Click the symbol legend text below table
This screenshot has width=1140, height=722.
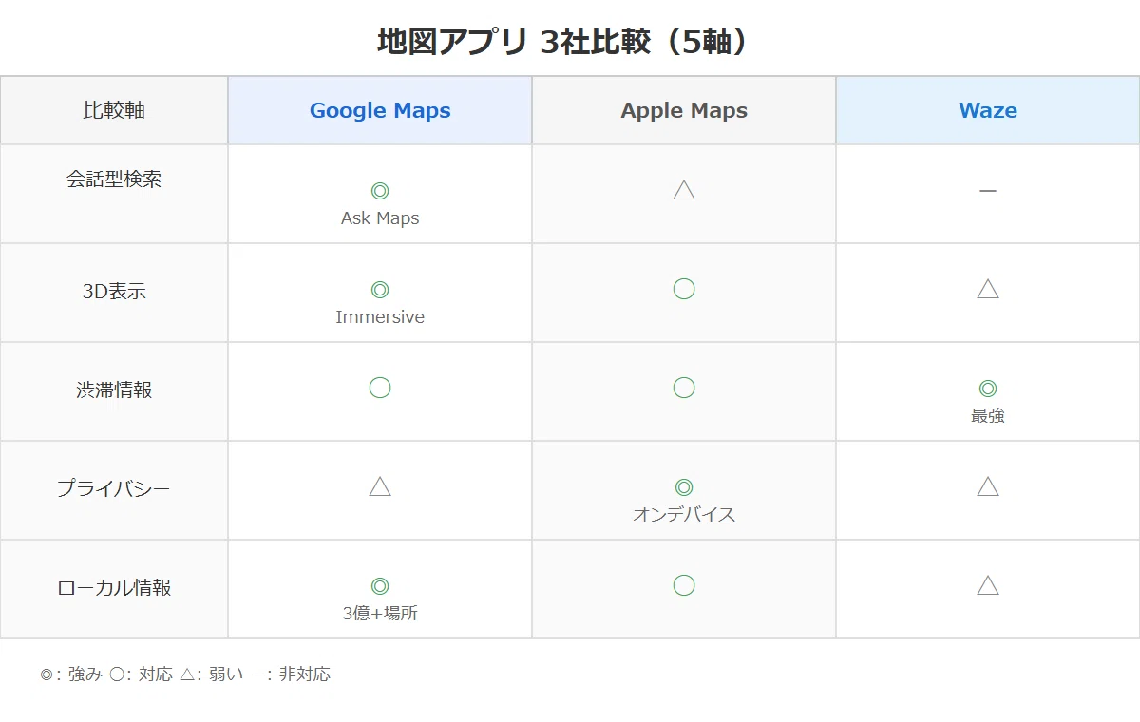point(185,674)
